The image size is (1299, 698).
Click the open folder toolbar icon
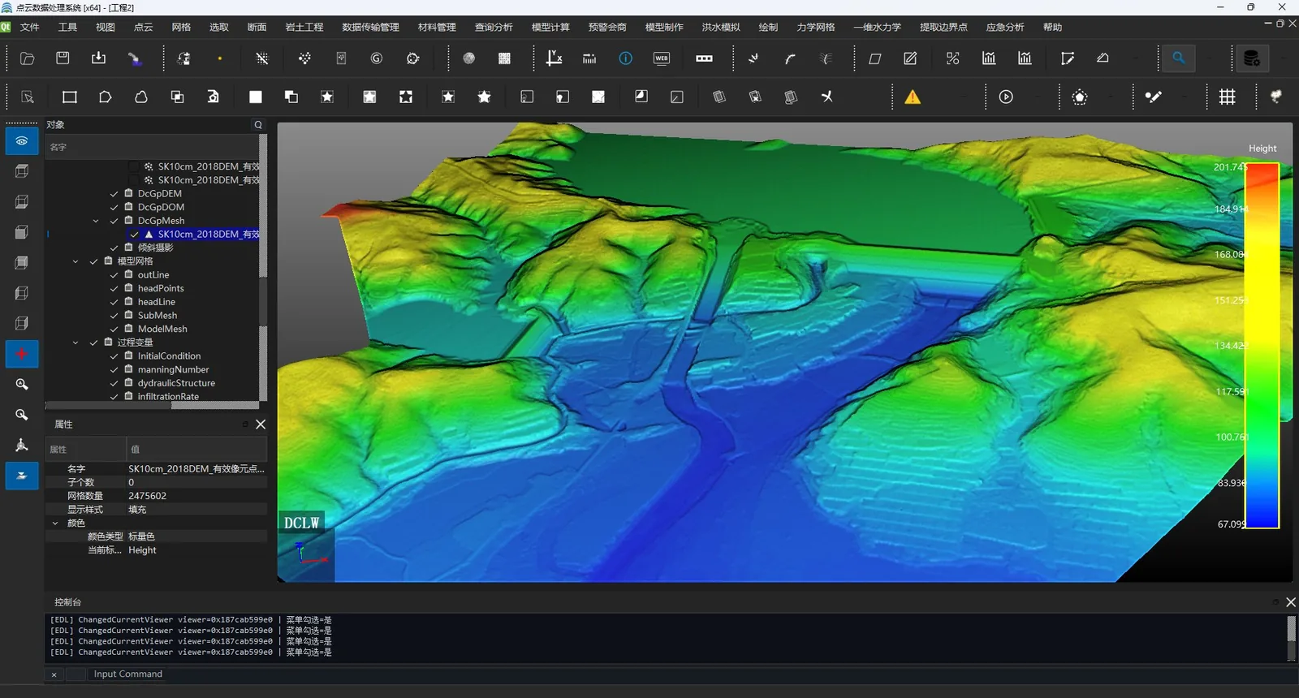click(27, 58)
